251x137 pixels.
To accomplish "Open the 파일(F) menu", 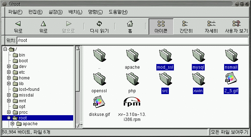I will (15, 12).
